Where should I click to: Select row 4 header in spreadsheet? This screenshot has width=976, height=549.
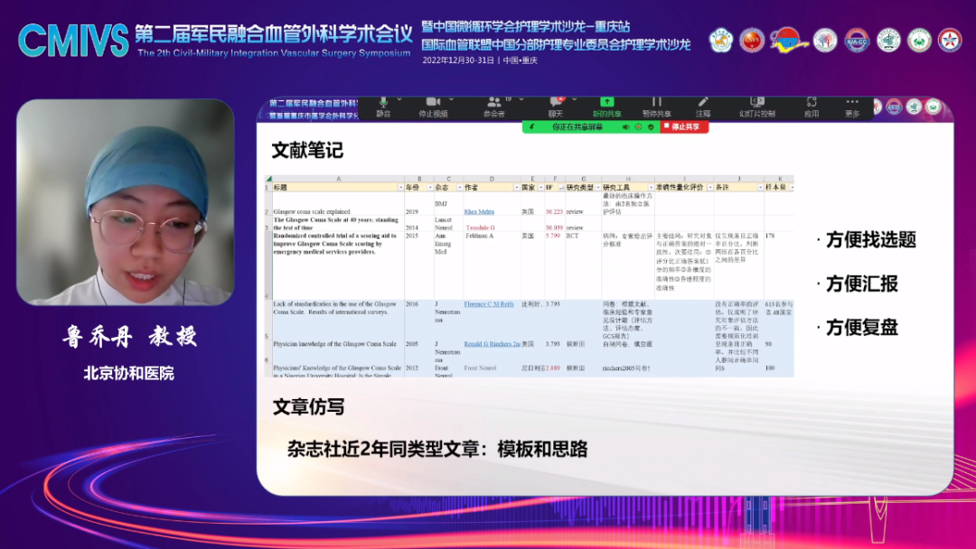[268, 266]
